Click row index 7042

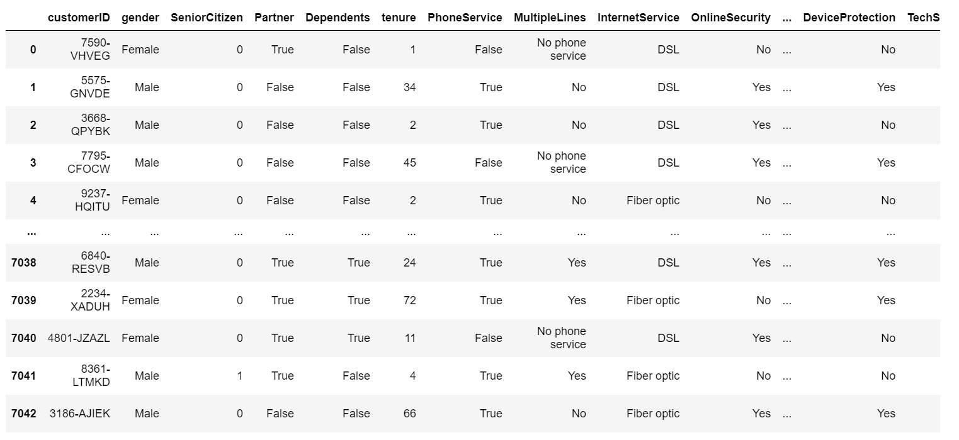[x=24, y=414]
